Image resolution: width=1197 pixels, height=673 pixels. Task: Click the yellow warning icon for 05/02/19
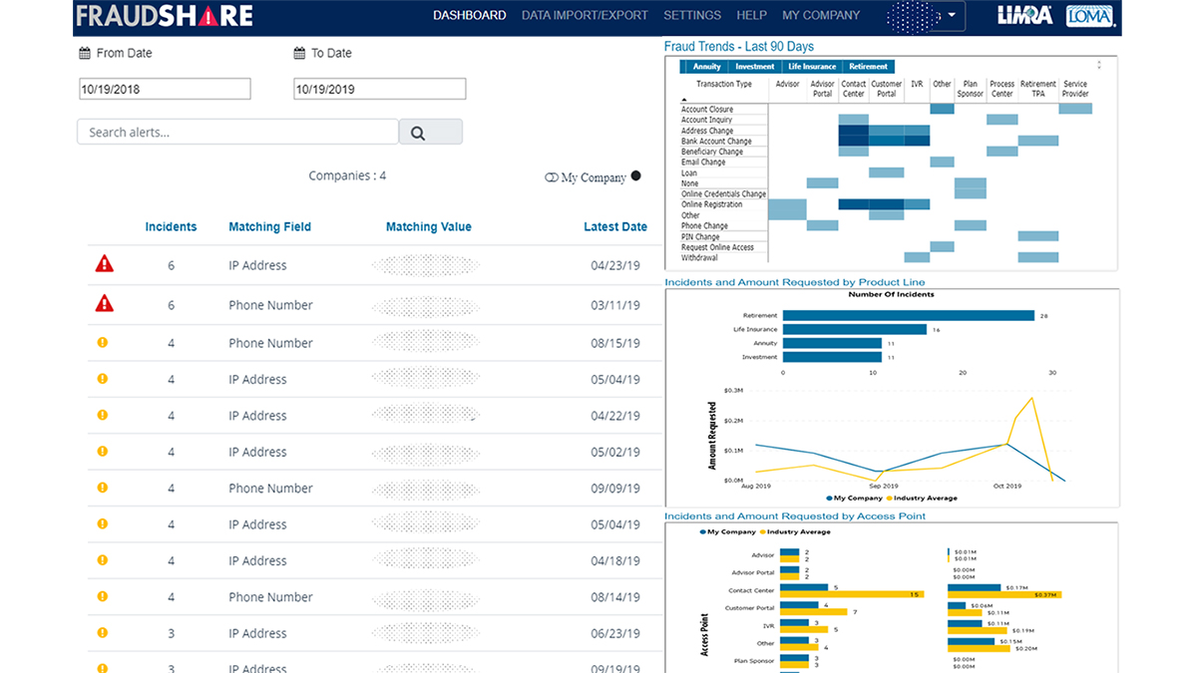pyautogui.click(x=102, y=451)
